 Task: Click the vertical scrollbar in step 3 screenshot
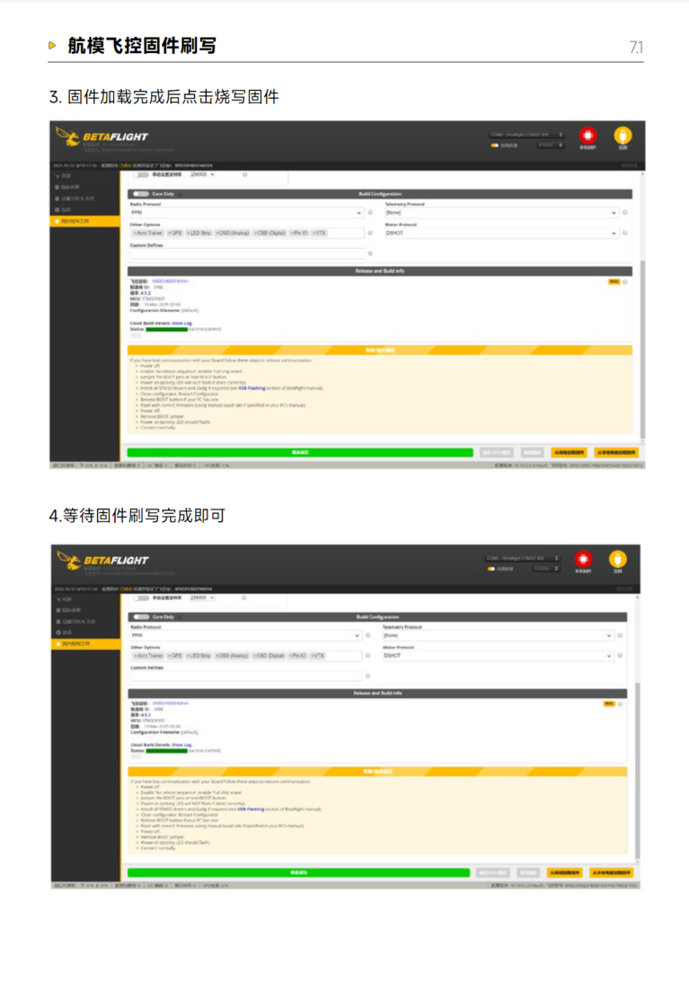[x=642, y=350]
